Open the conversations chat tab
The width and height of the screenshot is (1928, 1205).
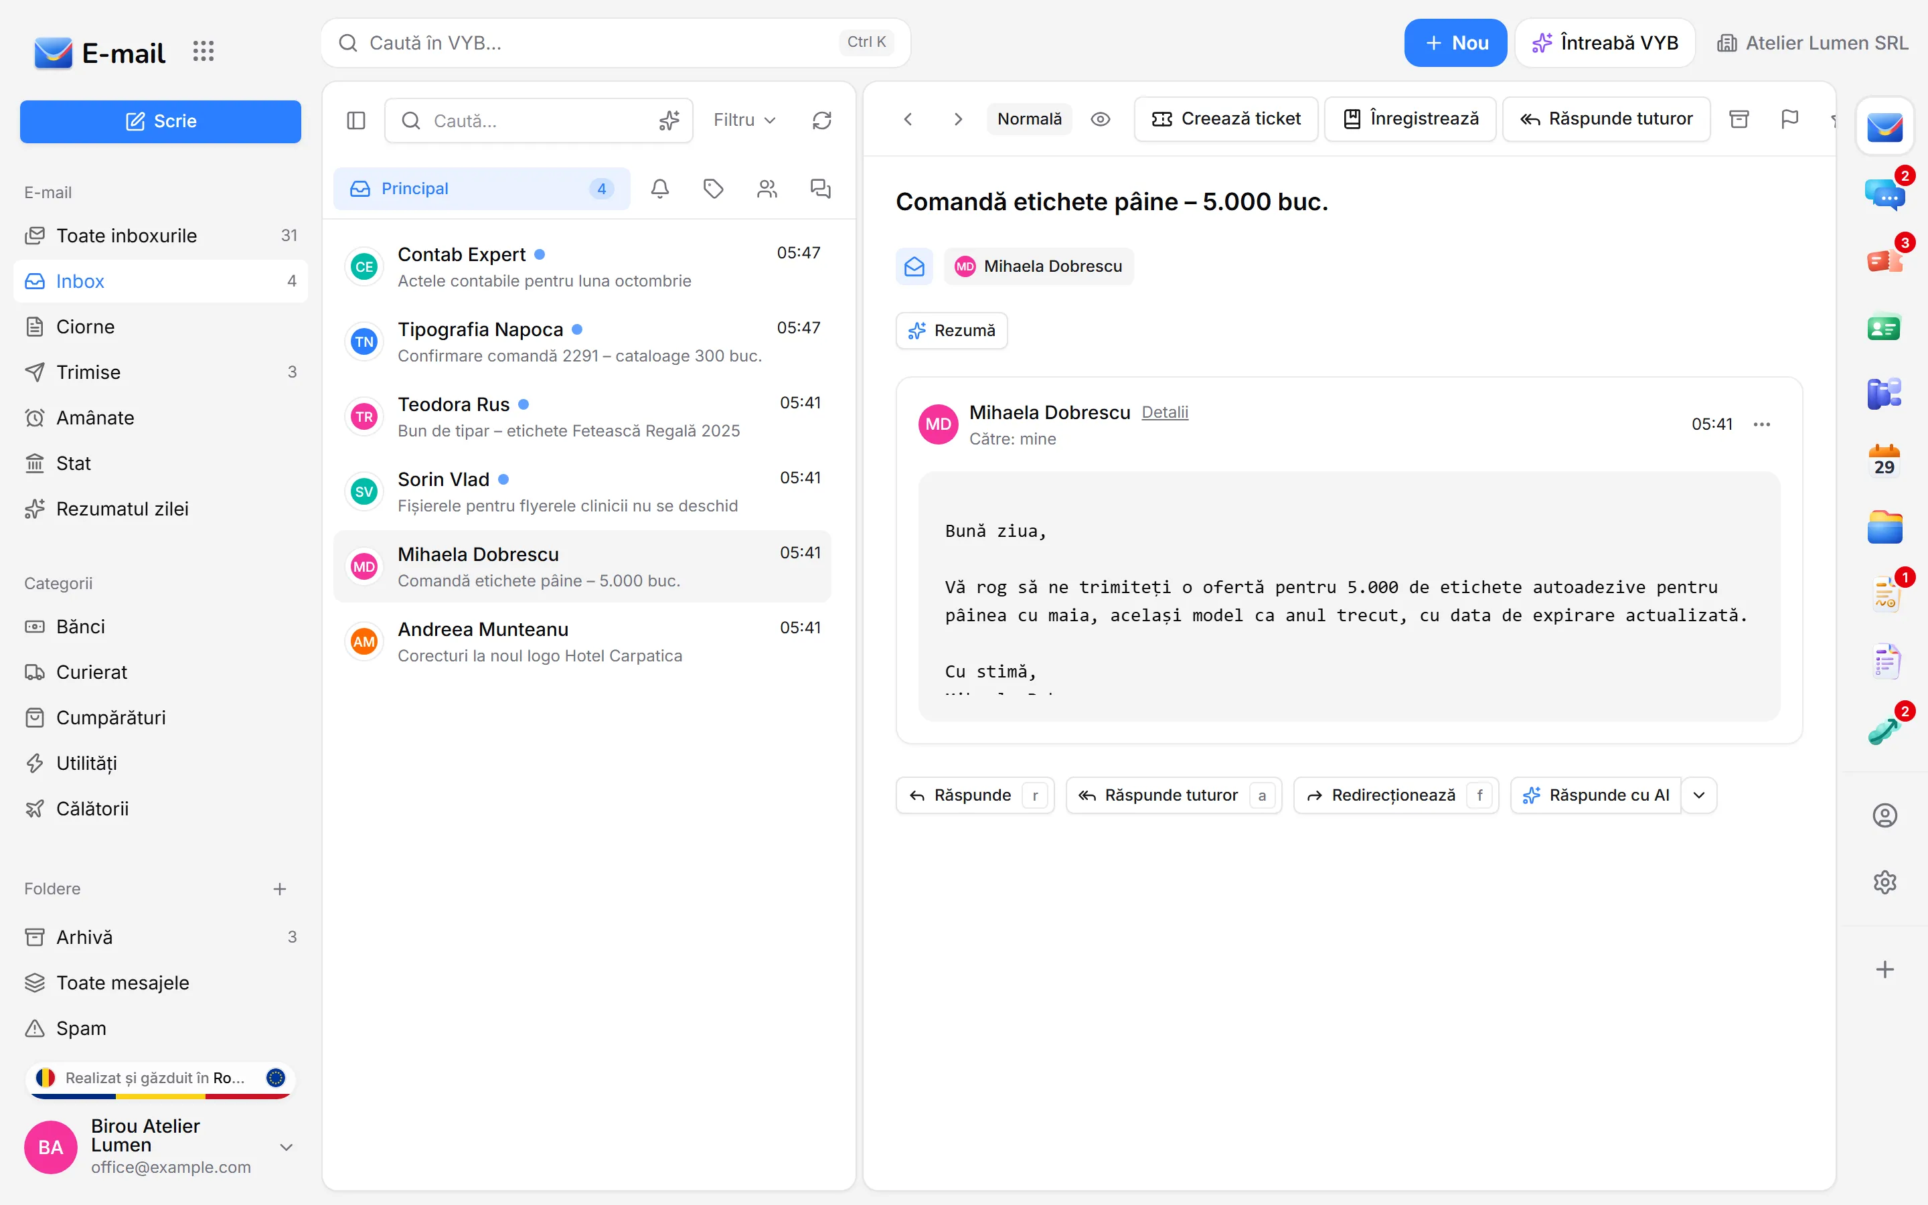(820, 189)
